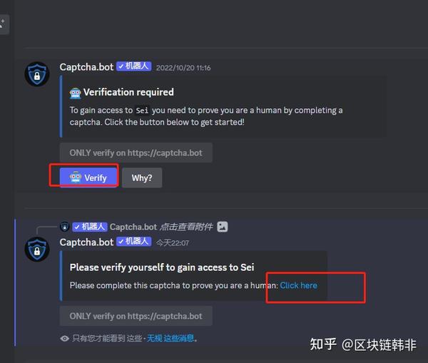Follow the Click here captcha link

(299, 285)
